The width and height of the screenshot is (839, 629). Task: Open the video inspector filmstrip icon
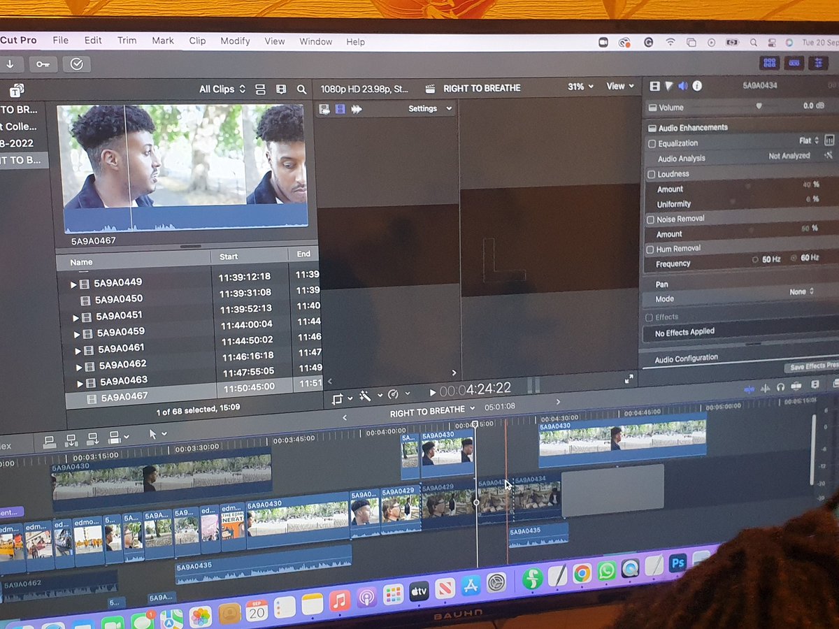654,86
